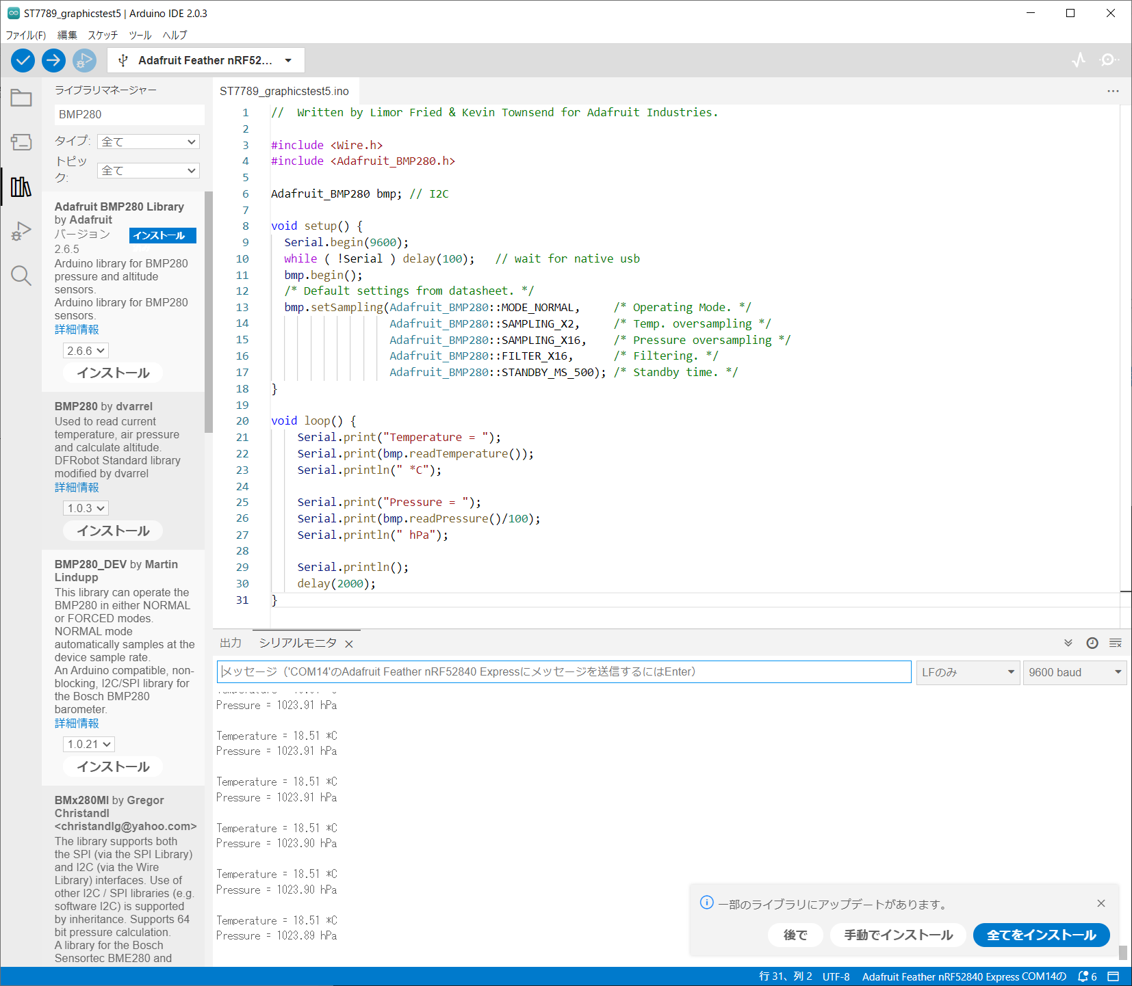Click the Upload arrow button

tap(53, 60)
